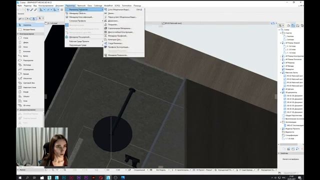Click the pick-up parameters eyedropper icon in toolbar
This screenshot has height=180, width=320.
[x=32, y=9]
